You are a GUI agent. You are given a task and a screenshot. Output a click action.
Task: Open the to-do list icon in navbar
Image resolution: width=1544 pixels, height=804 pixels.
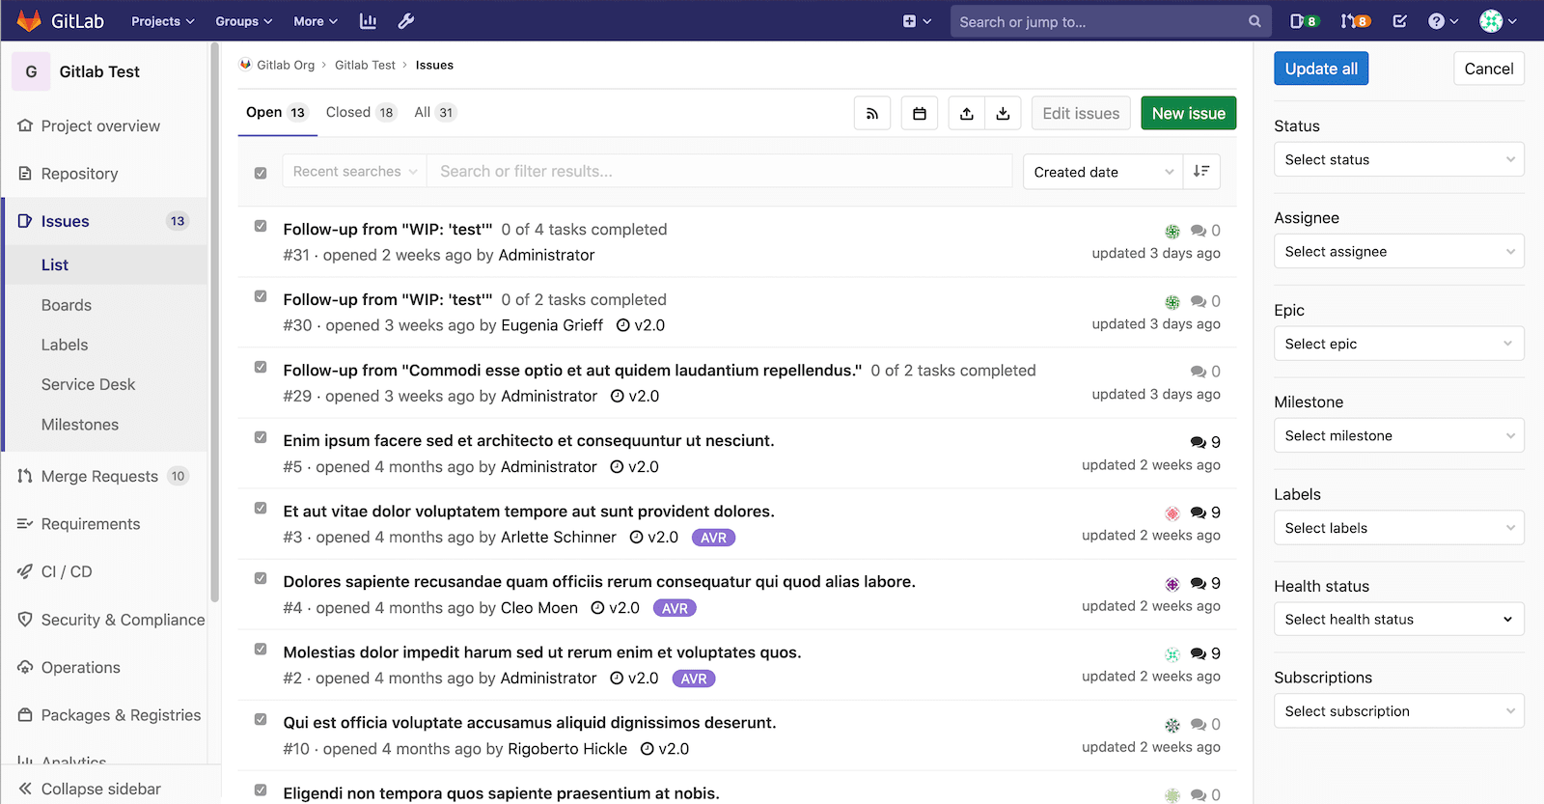coord(1399,21)
